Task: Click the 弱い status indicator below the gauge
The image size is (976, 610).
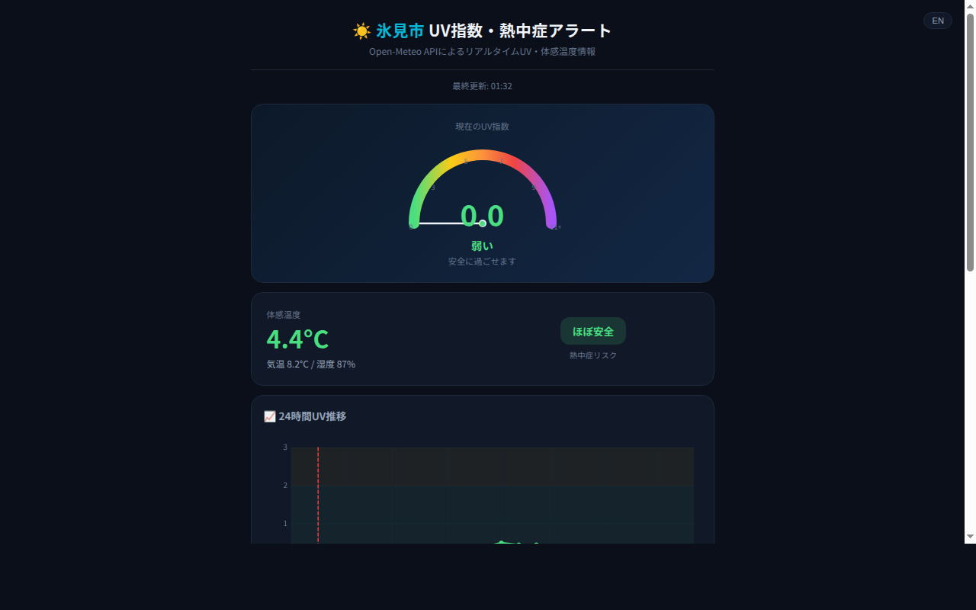Action: (482, 246)
